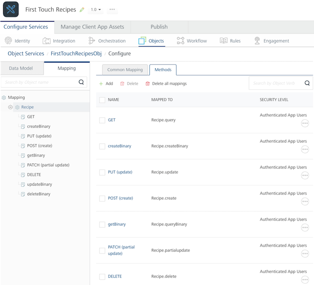Image resolution: width=314 pixels, height=285 pixels.
Task: Toggle the select-all checkbox in header
Action: click(x=102, y=100)
